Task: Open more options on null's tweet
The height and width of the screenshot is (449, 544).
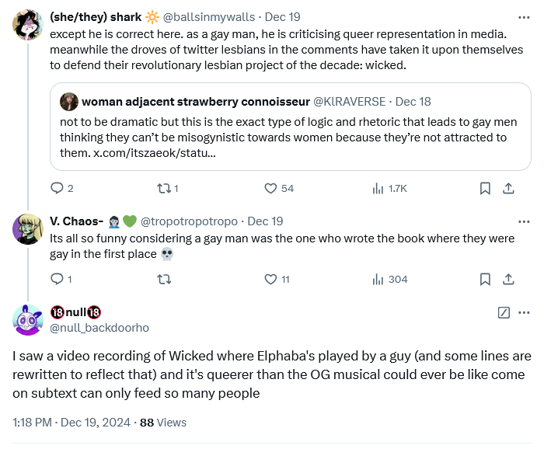Action: click(x=525, y=312)
